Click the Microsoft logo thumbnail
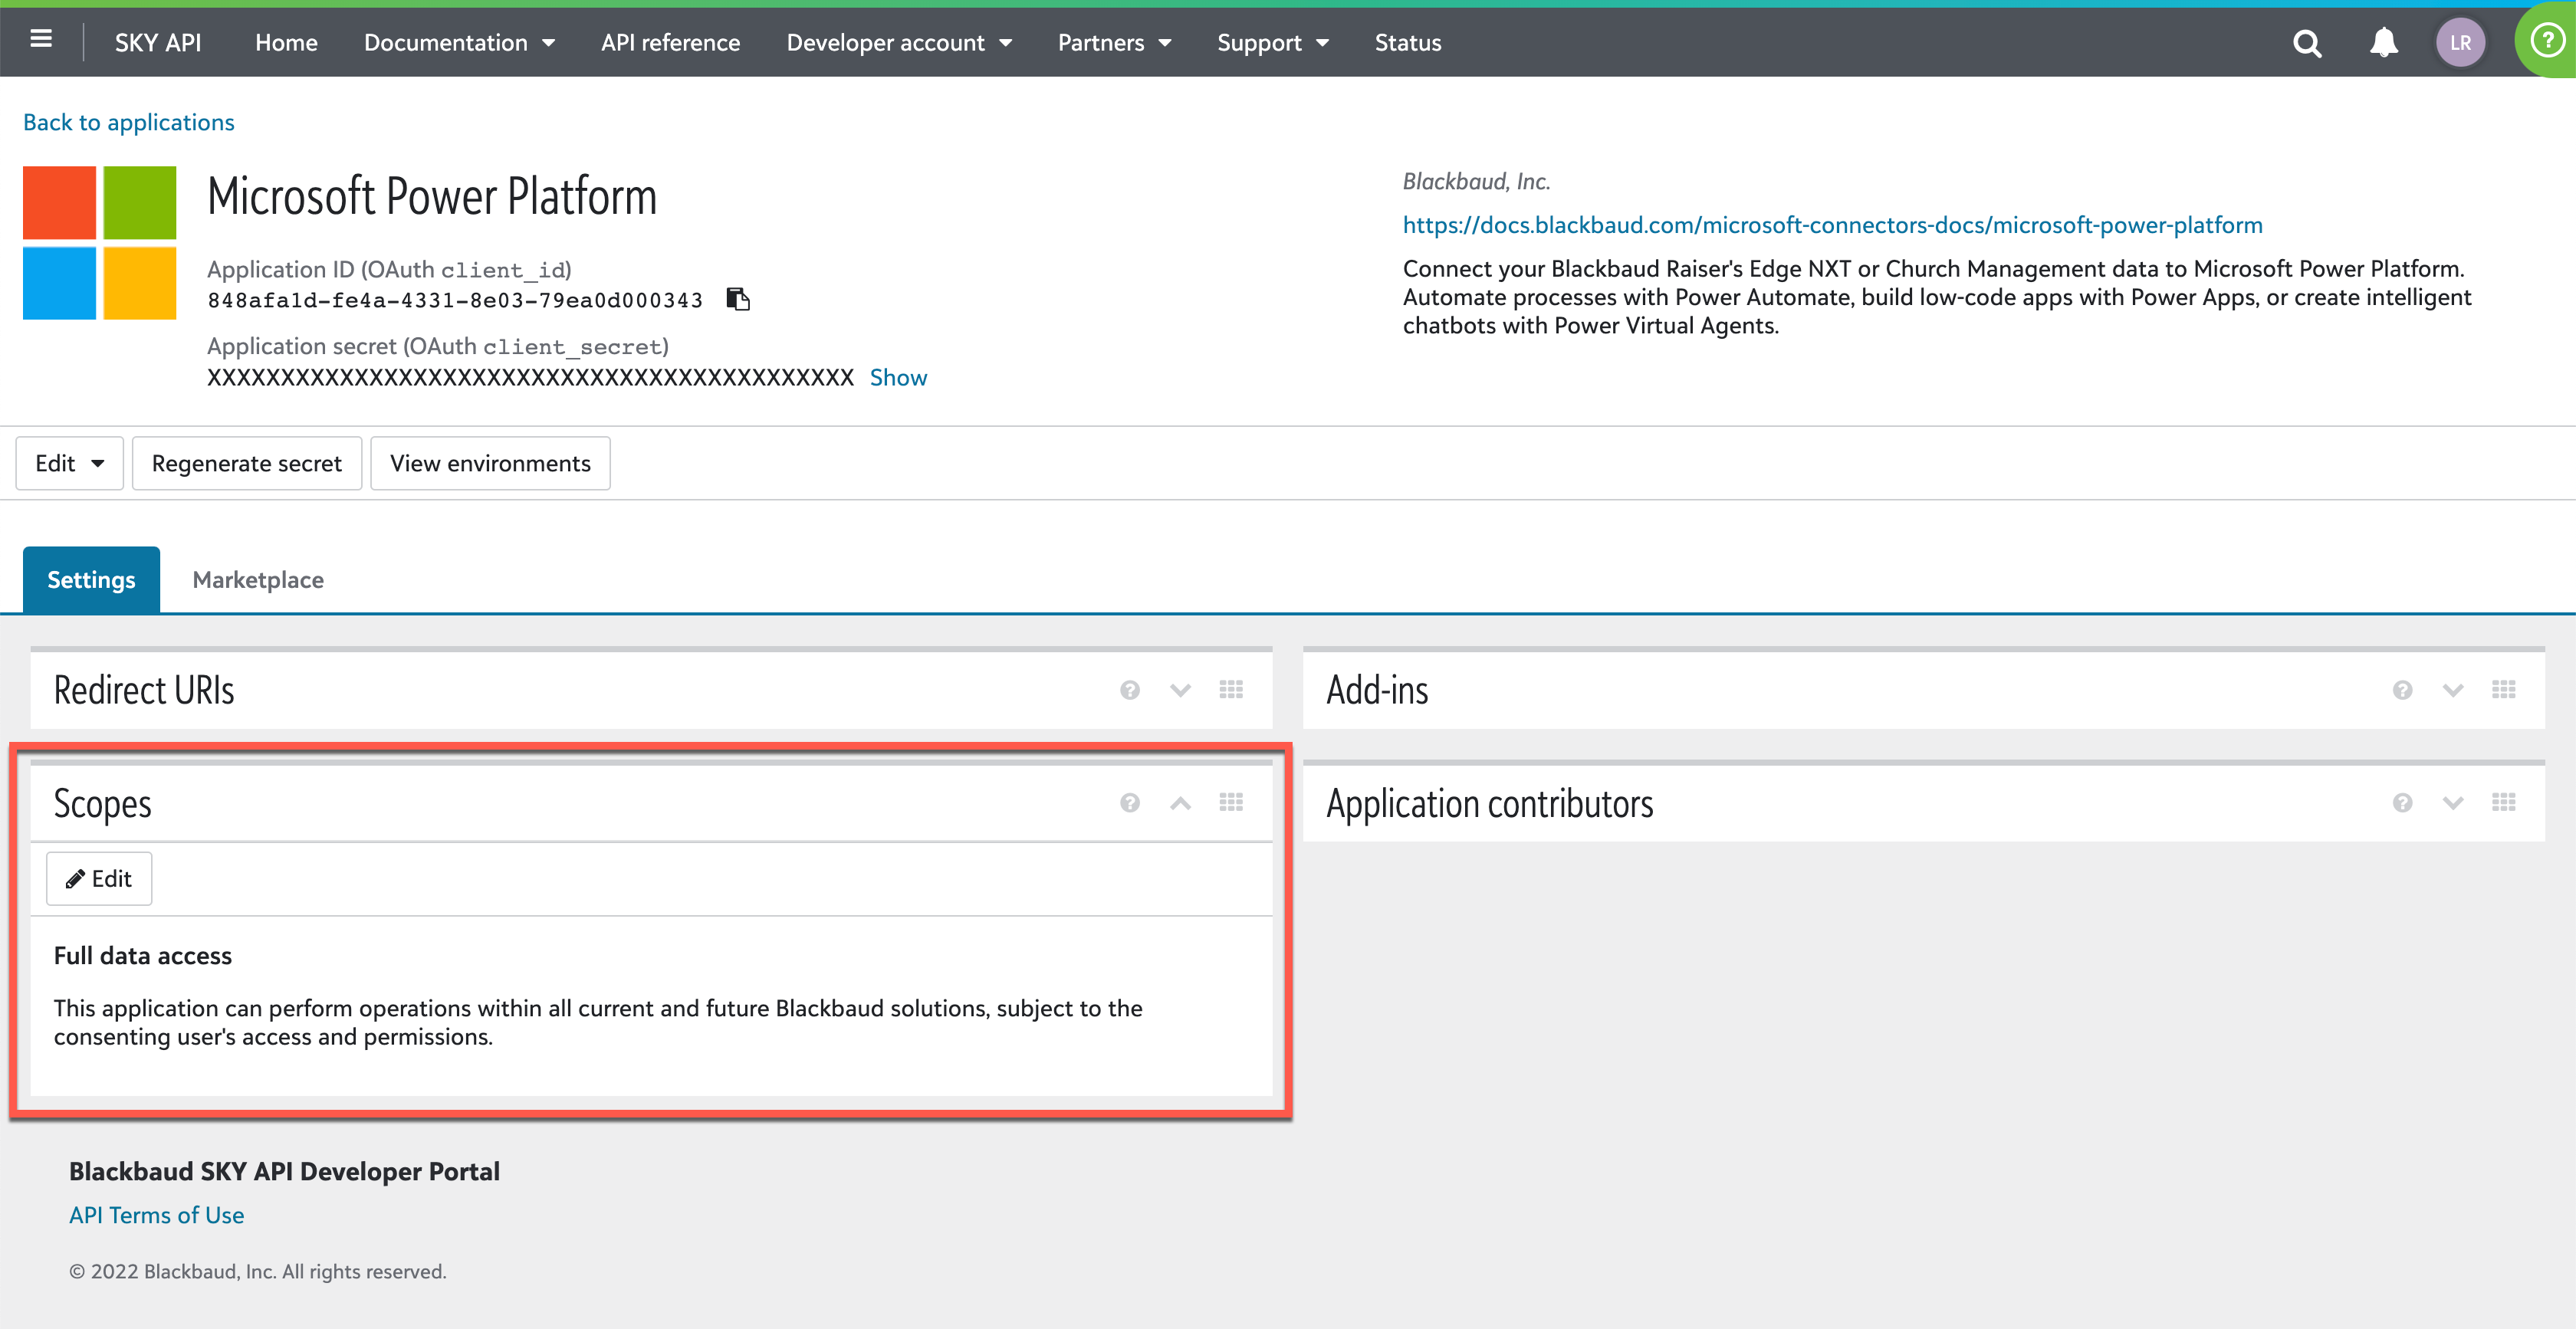The image size is (2576, 1329). point(99,243)
